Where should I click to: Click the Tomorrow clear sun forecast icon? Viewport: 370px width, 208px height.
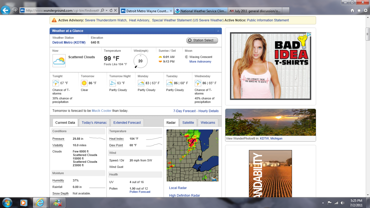84,83
